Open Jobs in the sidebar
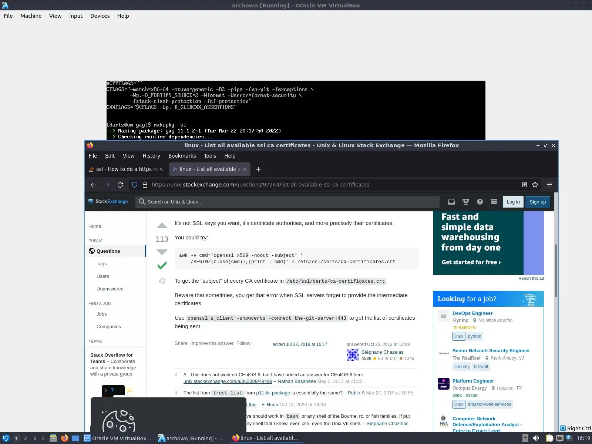The height and width of the screenshot is (444, 592). point(101,314)
